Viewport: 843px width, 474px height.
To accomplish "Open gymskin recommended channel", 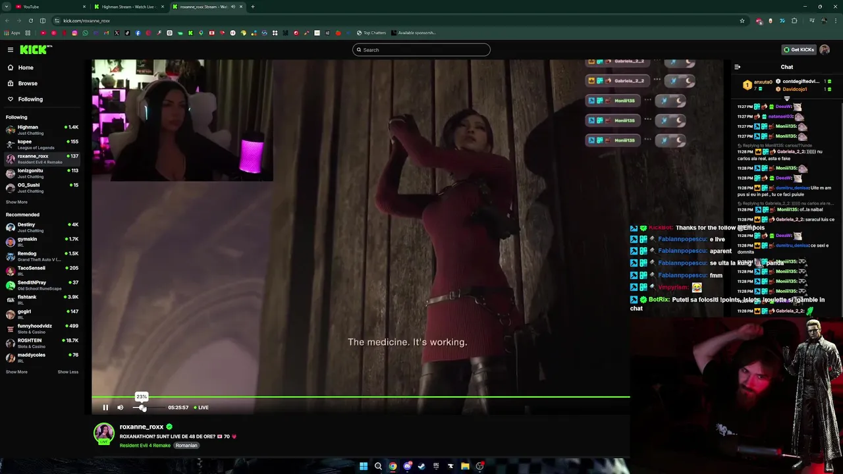I will [x=41, y=242].
